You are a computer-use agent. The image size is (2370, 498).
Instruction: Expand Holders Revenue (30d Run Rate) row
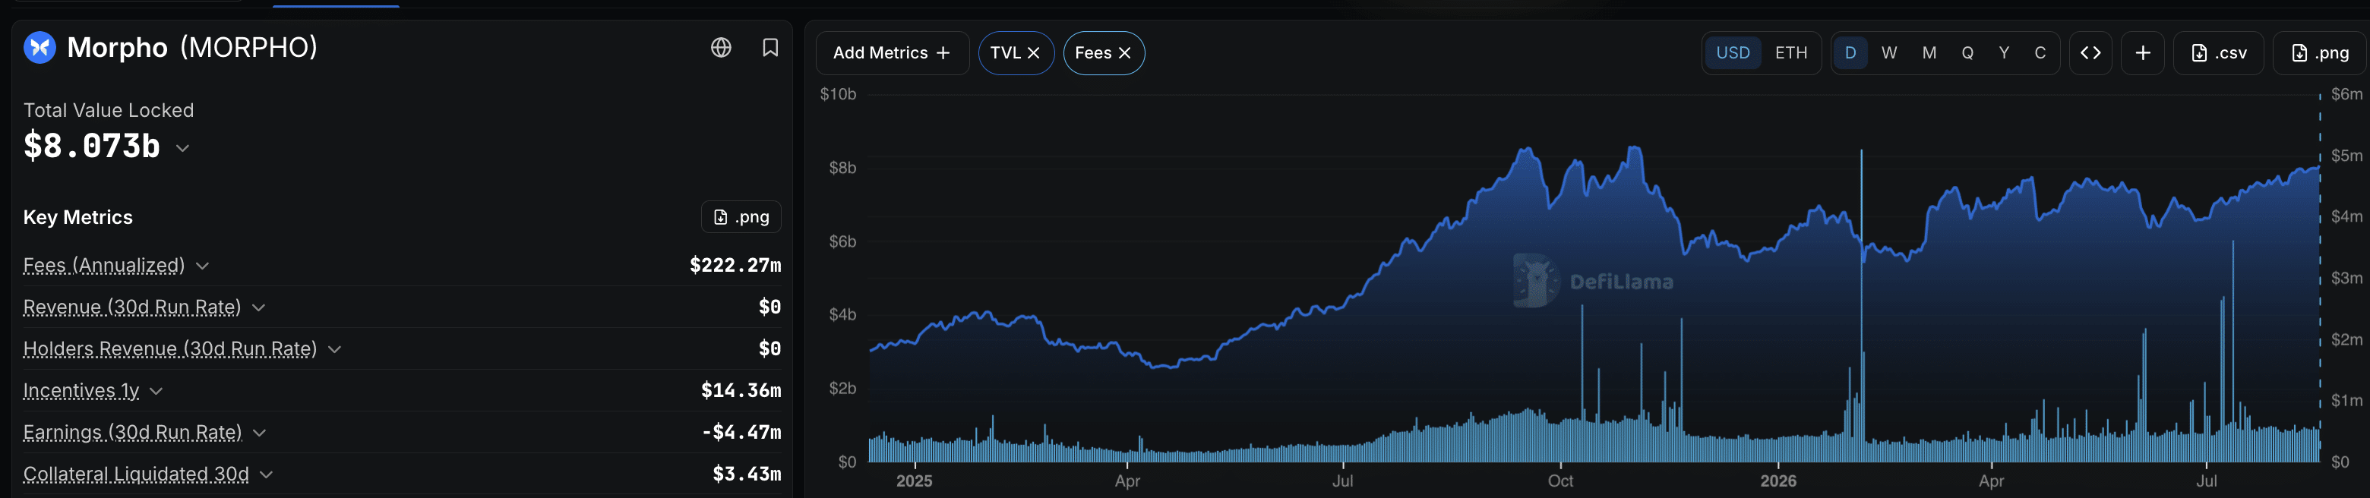335,349
